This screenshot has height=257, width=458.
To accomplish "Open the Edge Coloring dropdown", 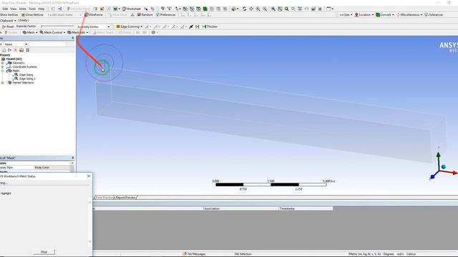I will [130, 26].
